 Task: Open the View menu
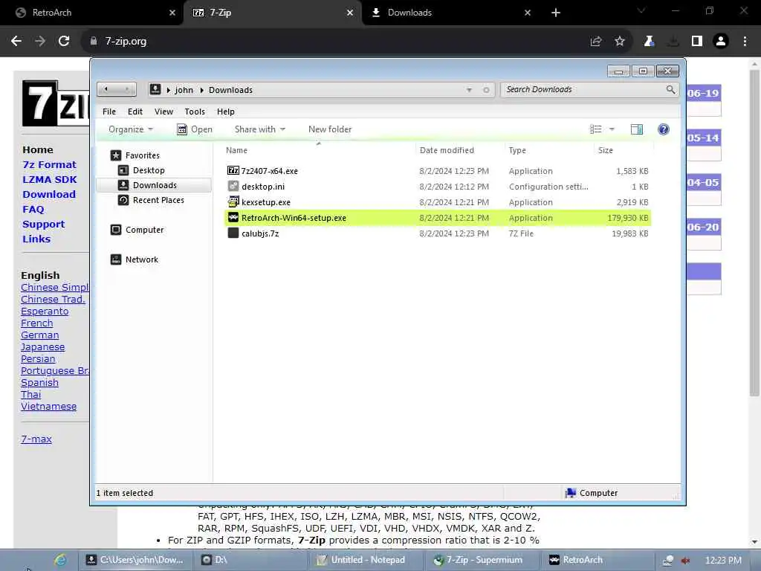pos(163,112)
